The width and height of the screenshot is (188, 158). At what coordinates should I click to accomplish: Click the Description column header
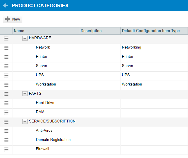click(91, 31)
